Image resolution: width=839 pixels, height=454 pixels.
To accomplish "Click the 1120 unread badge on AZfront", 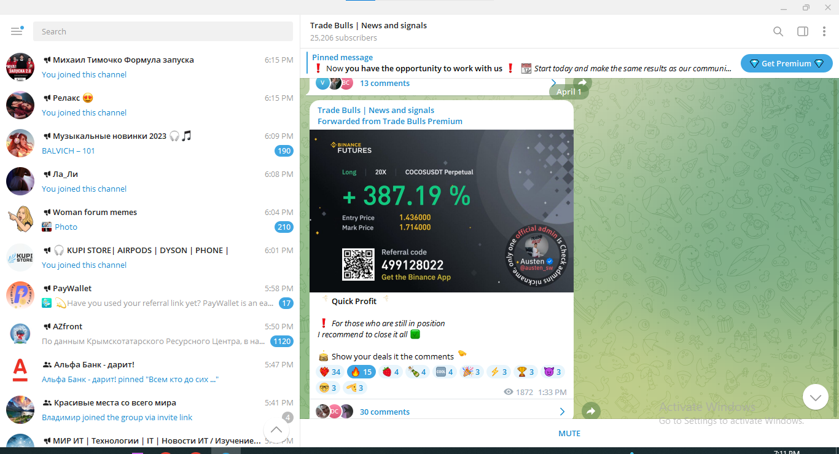I will pos(282,342).
